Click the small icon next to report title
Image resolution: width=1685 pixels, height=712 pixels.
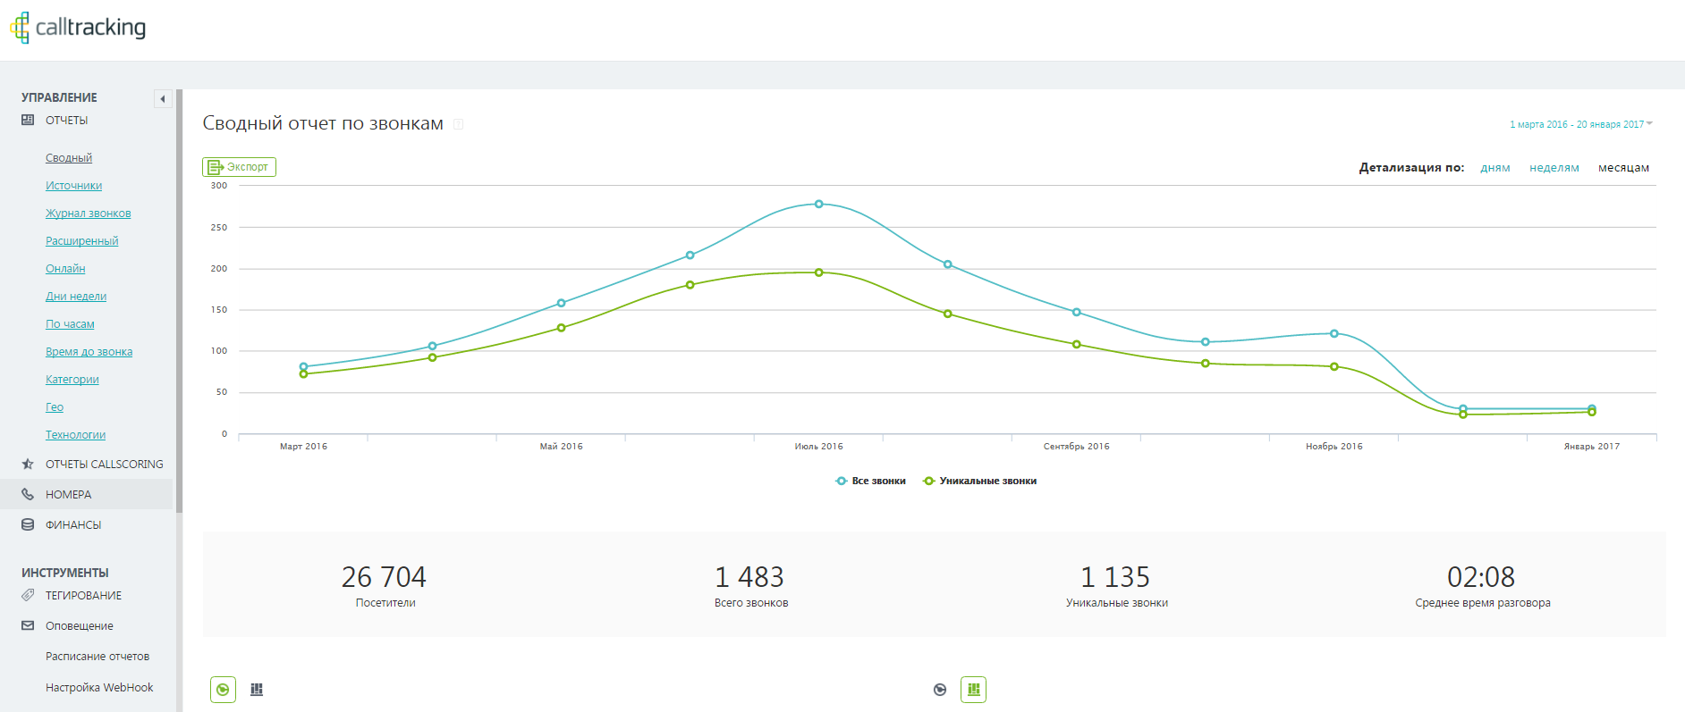(458, 124)
